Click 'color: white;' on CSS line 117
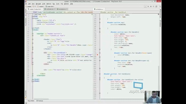This screenshot has width=186, height=104. (116, 89)
